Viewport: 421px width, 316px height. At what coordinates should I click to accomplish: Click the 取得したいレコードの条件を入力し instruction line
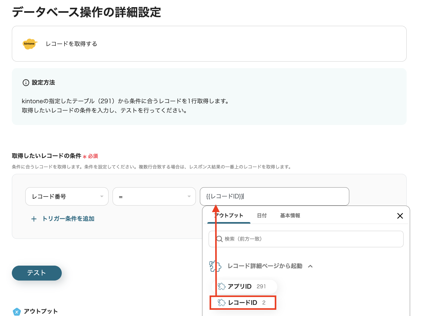click(105, 110)
